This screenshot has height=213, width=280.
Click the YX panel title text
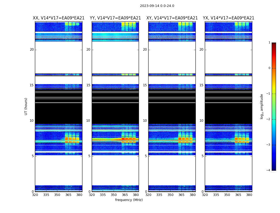[x=229, y=18]
